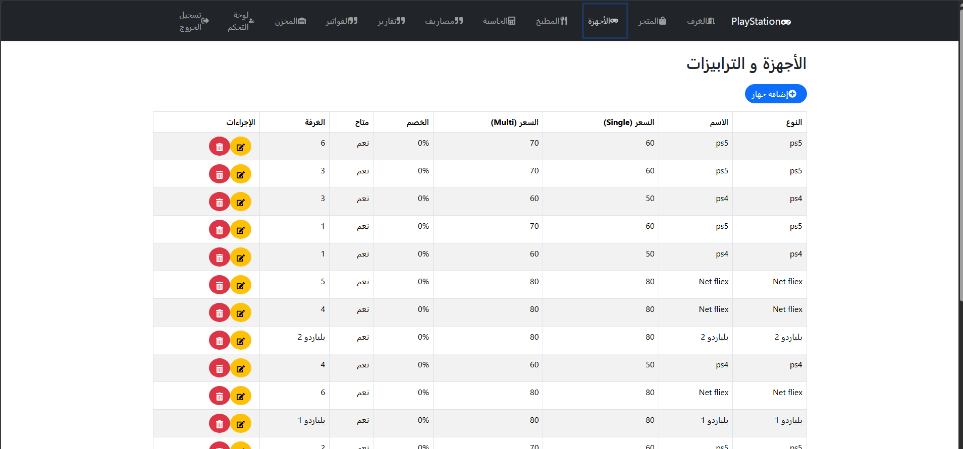This screenshot has height=449, width=963.
Task: Delete the ps5 device in room 3
Action: click(x=220, y=174)
